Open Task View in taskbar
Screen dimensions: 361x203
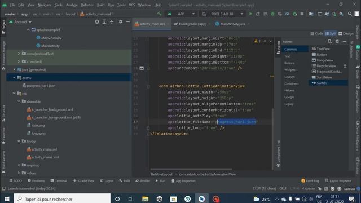pyautogui.click(x=131, y=199)
